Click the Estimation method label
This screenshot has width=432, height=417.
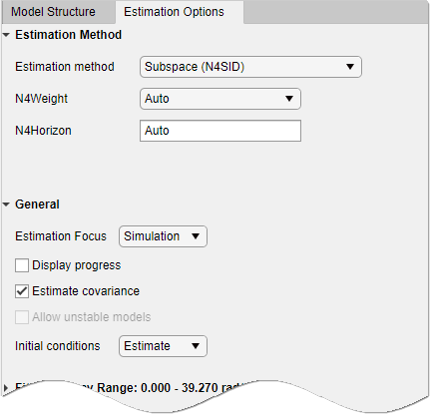(65, 67)
